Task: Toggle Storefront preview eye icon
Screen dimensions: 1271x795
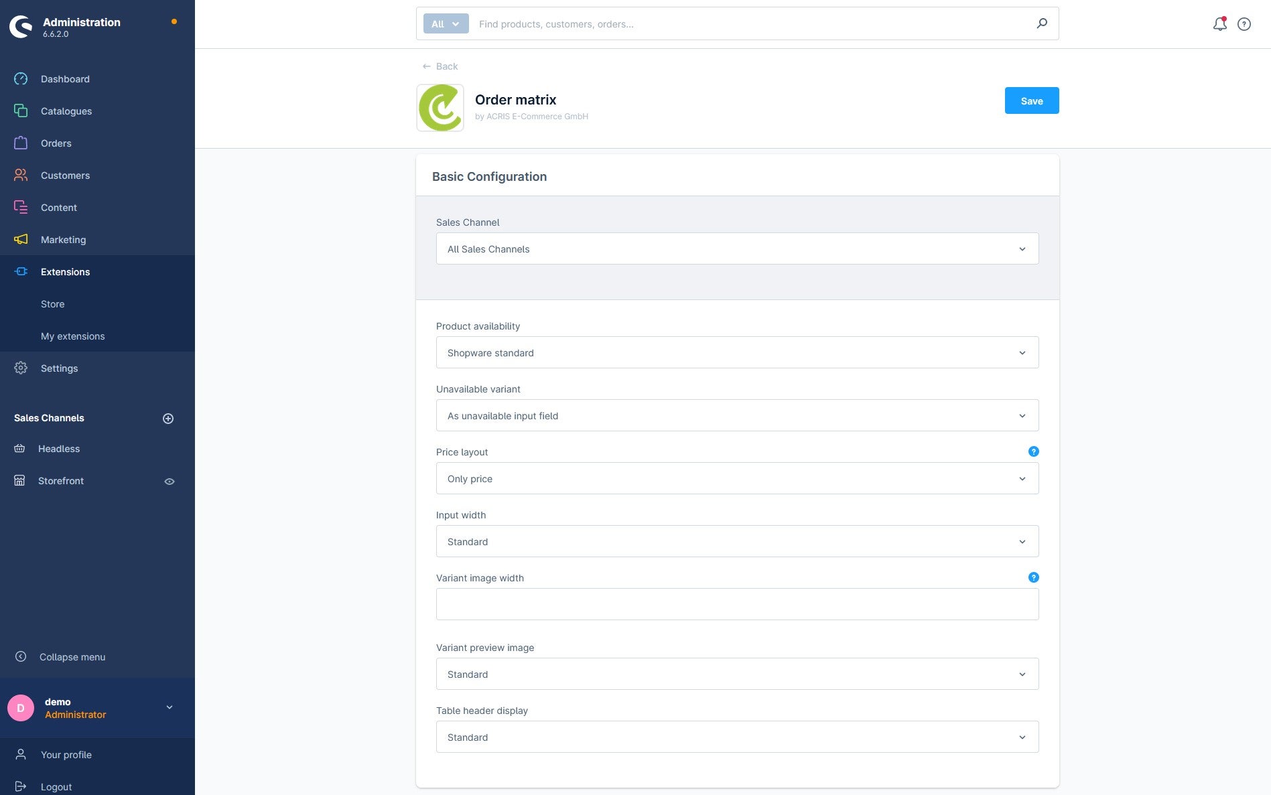Action: click(x=170, y=482)
